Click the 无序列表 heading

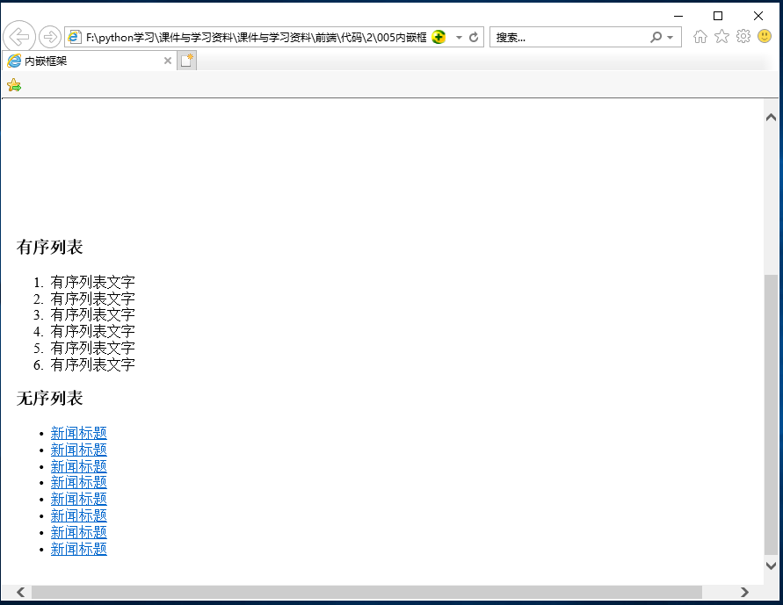(49, 399)
